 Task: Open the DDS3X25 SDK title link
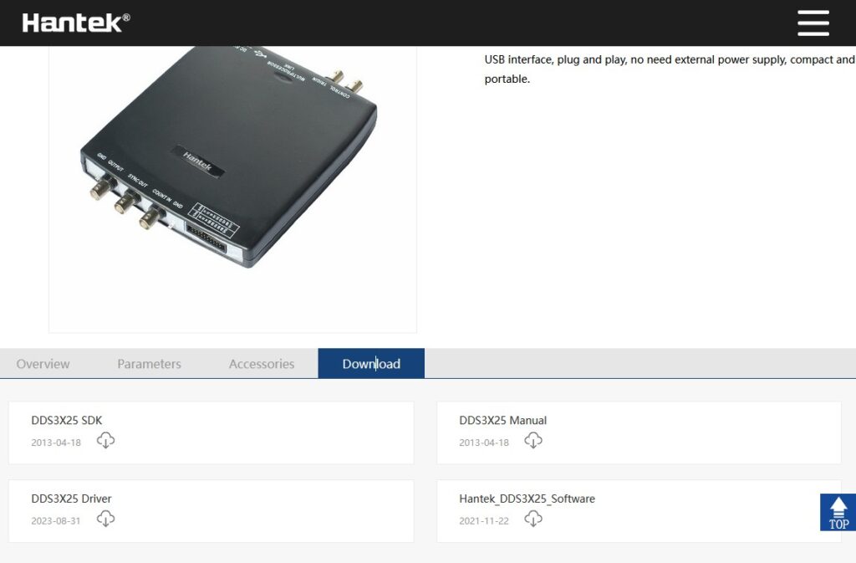[67, 420]
